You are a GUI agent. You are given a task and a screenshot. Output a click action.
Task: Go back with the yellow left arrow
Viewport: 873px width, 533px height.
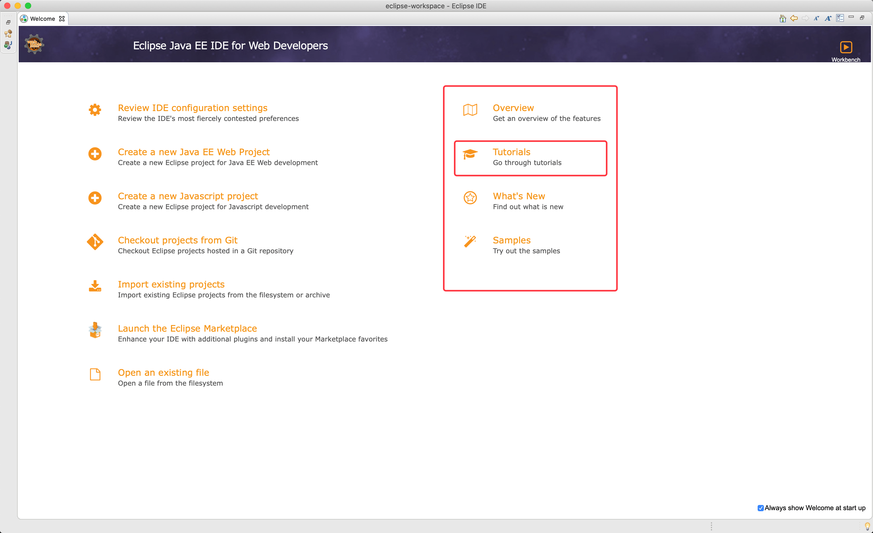(x=794, y=18)
